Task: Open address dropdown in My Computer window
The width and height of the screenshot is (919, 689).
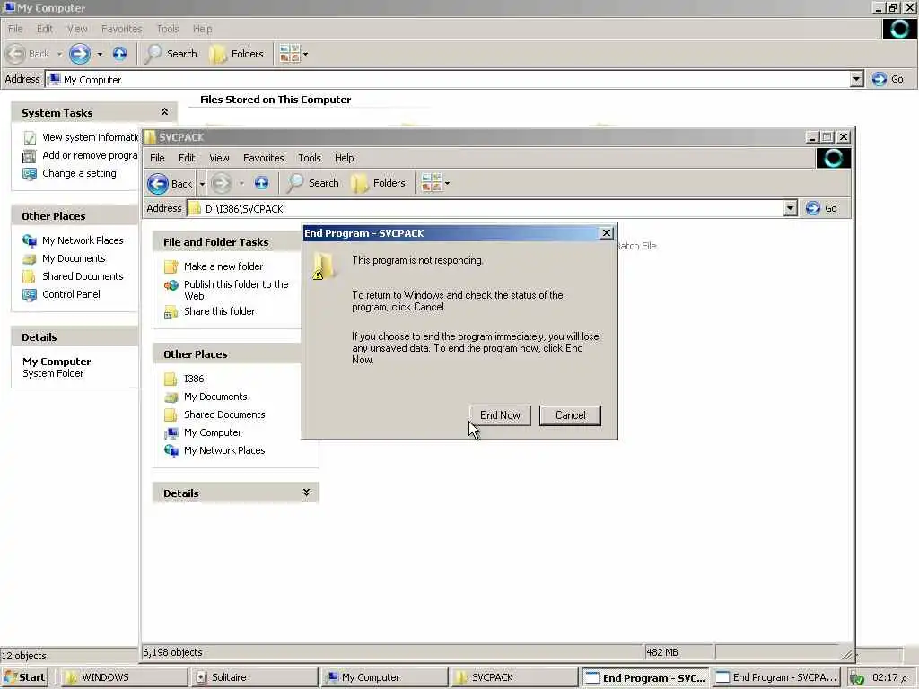Action: 856,79
